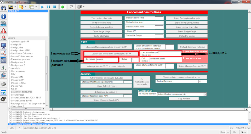Click the IDs recues value field
This screenshot has width=251, height=134.
point(107,60)
